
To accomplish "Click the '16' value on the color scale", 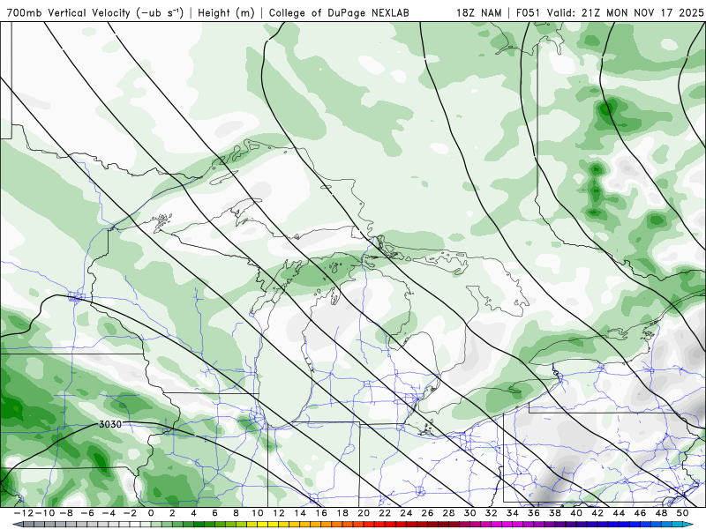I will tap(321, 513).
